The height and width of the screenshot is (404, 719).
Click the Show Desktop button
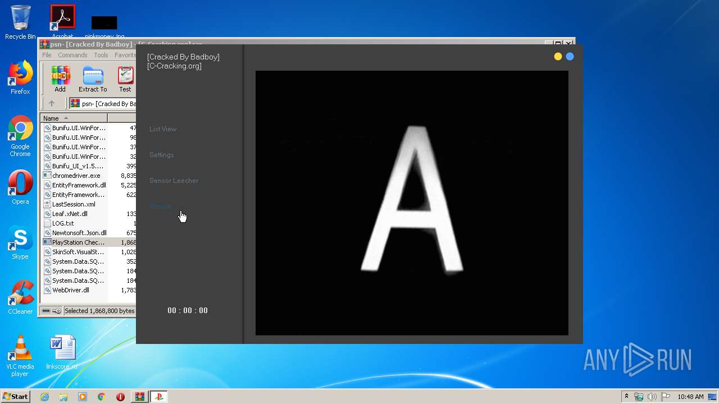click(x=713, y=397)
